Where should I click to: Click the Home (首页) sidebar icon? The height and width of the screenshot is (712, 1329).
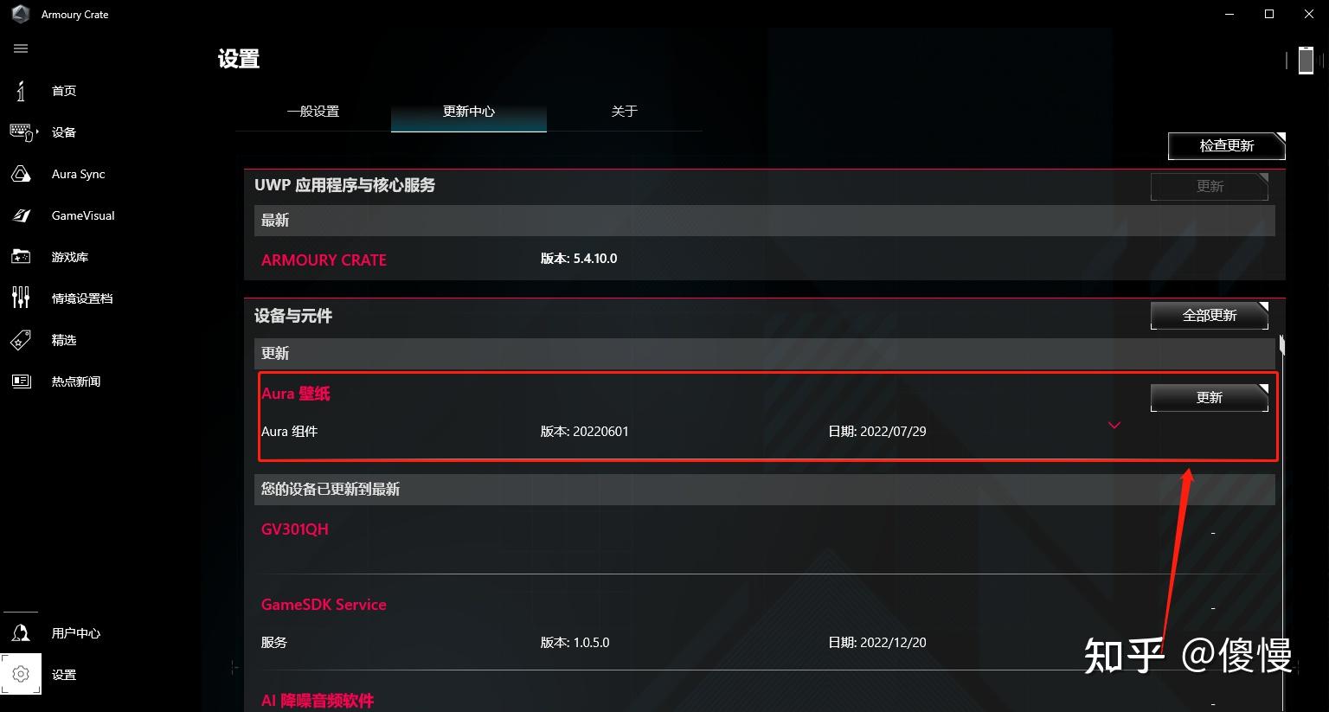(21, 91)
